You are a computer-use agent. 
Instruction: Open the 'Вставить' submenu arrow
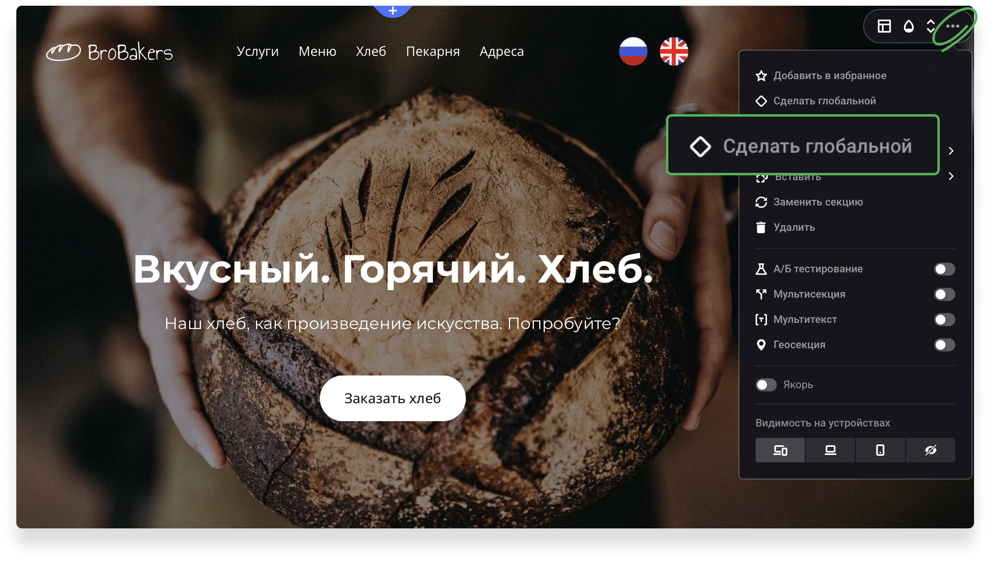point(951,176)
